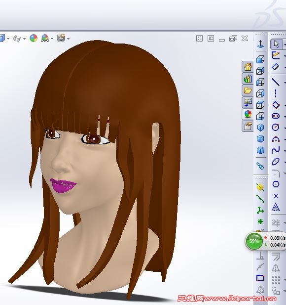Select the sketch Text tool
The height and width of the screenshot is (305, 286).
tap(276, 207)
